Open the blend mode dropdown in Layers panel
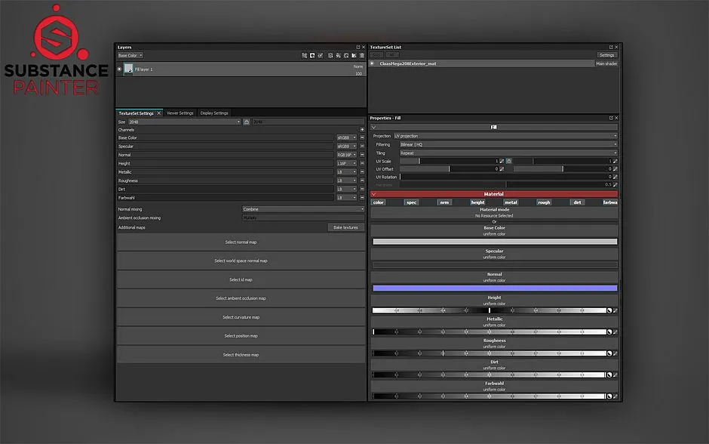This screenshot has width=709, height=444. tap(130, 54)
